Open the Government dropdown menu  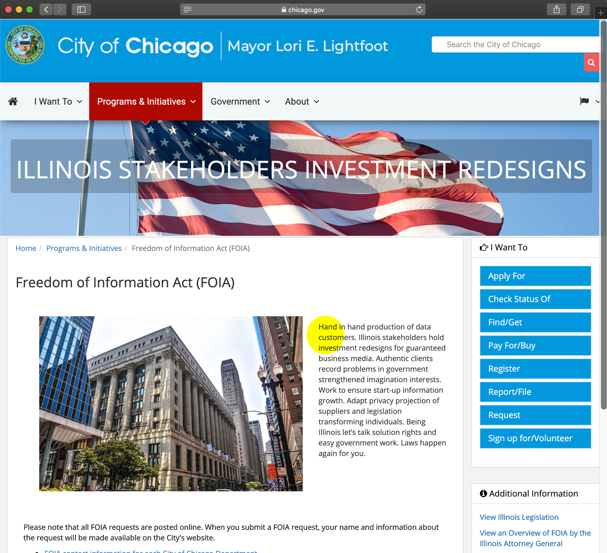pos(240,102)
